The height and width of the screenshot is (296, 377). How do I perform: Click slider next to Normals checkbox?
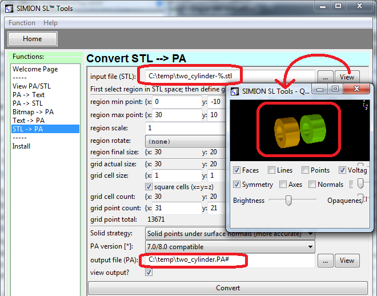[x=360, y=183]
